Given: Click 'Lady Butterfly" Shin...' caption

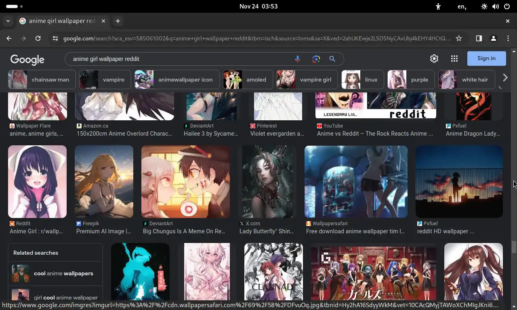Looking at the screenshot, I should (267, 231).
